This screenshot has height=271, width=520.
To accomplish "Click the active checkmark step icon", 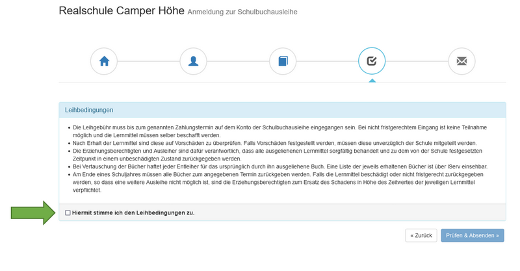I will (372, 61).
